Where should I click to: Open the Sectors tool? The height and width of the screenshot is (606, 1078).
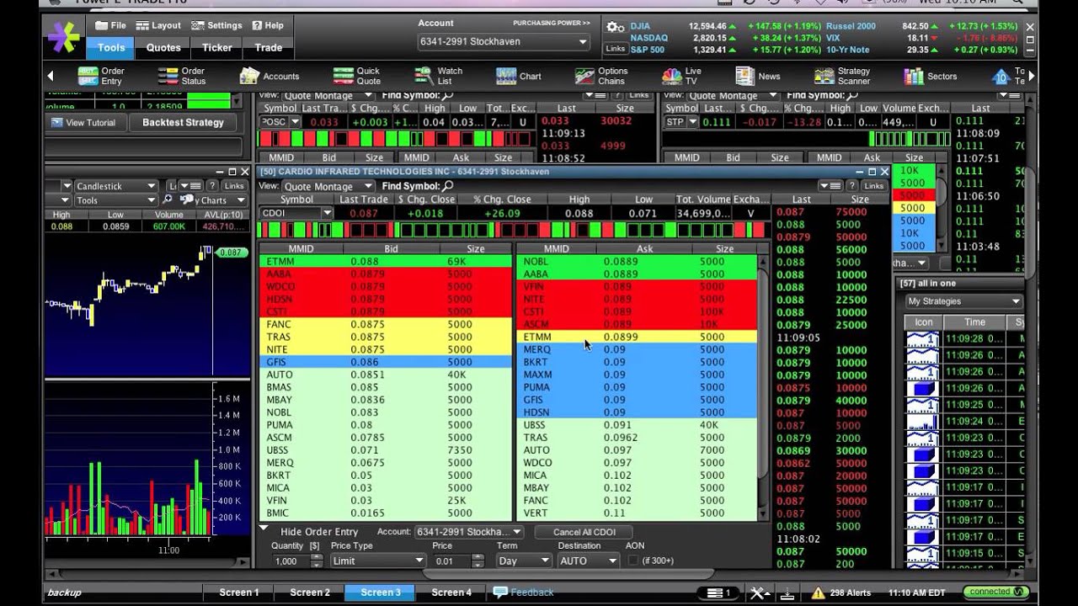point(931,76)
